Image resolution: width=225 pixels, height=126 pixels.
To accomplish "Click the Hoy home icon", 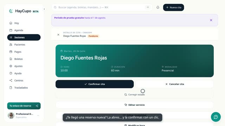I will pos(11,23).
